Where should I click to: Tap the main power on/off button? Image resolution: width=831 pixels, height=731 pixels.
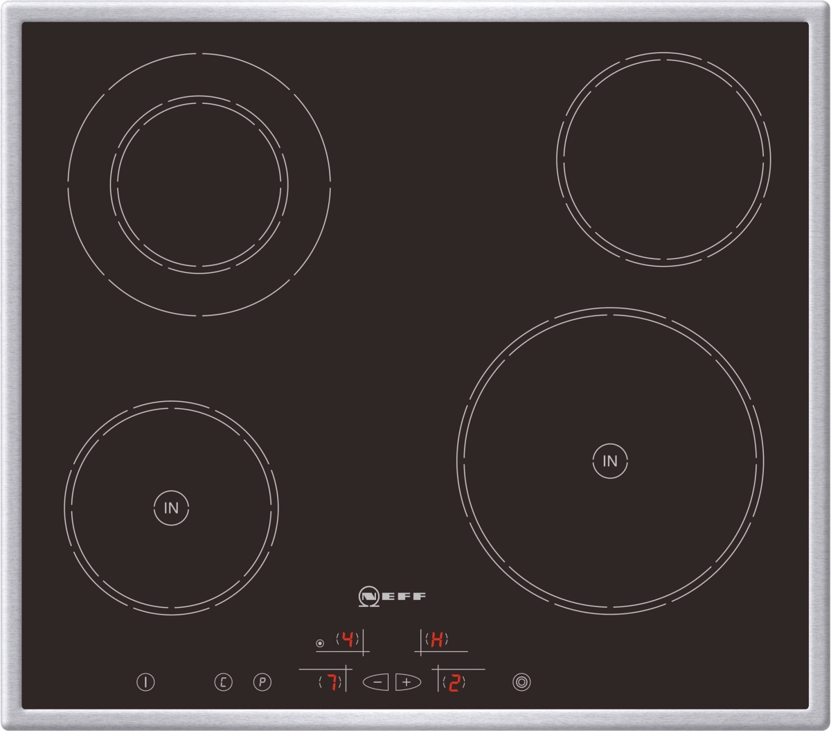click(145, 682)
